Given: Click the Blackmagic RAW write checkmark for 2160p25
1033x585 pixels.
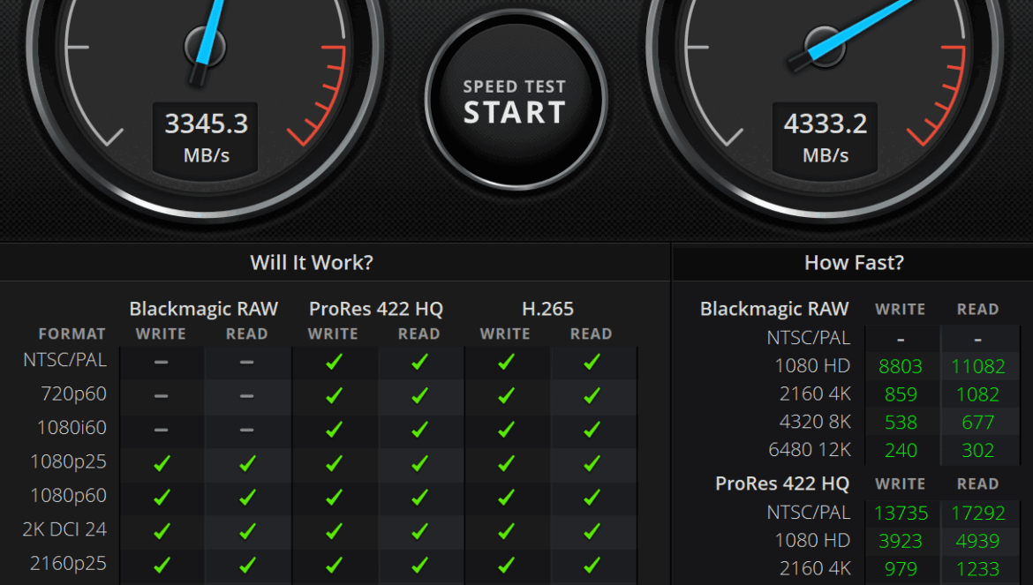Looking at the screenshot, I should (162, 566).
